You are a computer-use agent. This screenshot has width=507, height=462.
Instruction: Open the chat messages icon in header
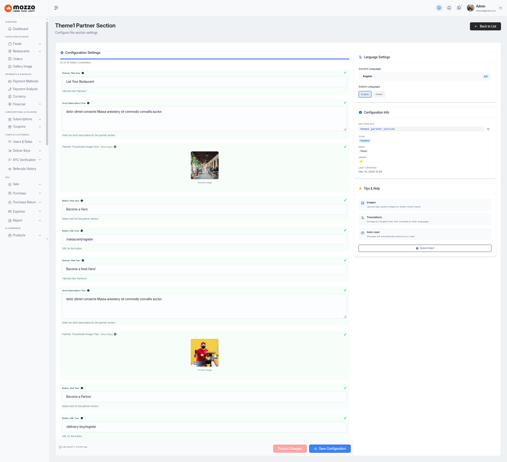459,8
